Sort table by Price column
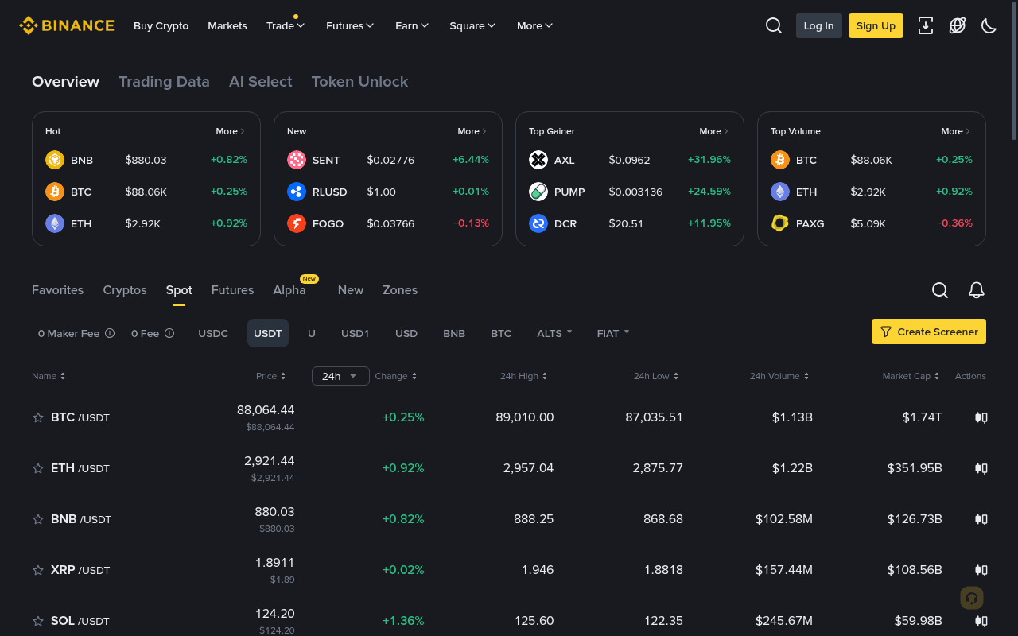This screenshot has height=636, width=1018. click(270, 376)
